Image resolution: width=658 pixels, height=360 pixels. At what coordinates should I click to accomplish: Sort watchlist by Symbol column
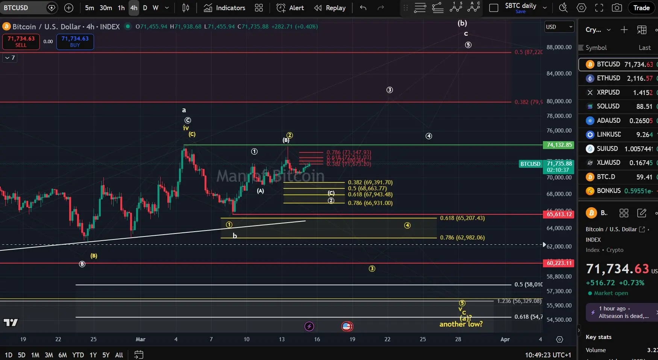(x=596, y=48)
